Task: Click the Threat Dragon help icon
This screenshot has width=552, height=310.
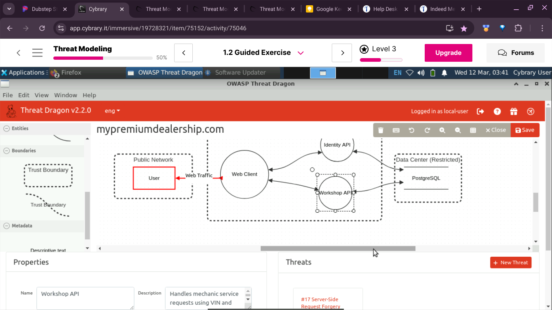Action: [497, 111]
